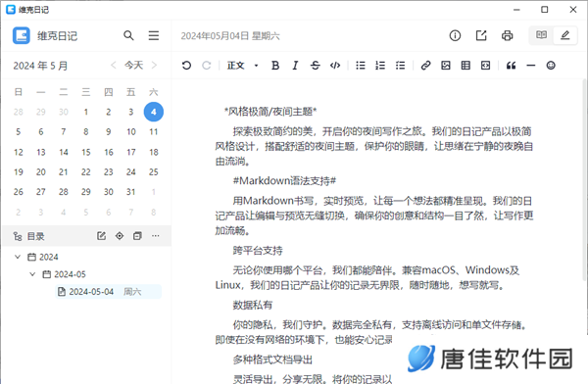Click the editor vertical scrollbar
588x384 pixels.
(x=585, y=180)
